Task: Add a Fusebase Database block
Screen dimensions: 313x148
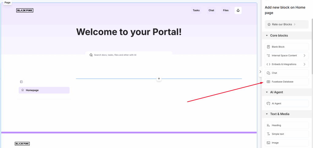Action: click(286, 82)
